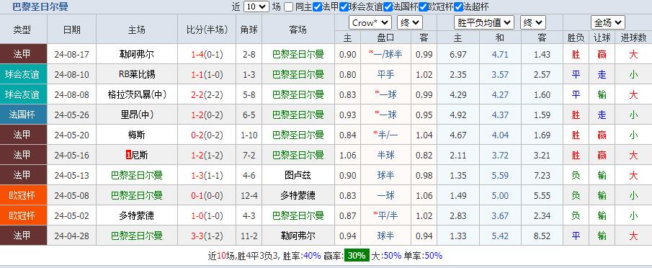Screen dimensions: 652x268
Task: Open the 3-3(1-2) match score
Action: click(207, 236)
